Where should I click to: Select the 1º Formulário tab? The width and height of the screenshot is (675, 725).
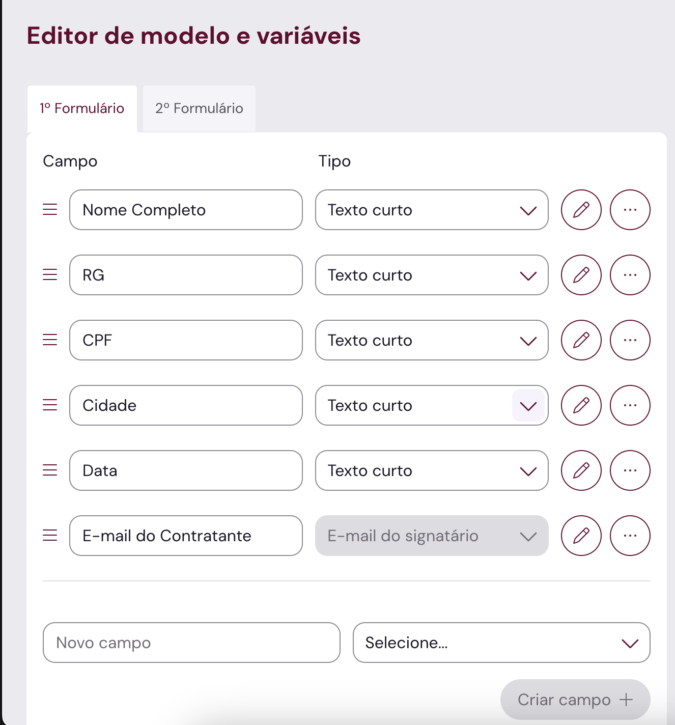coord(82,108)
